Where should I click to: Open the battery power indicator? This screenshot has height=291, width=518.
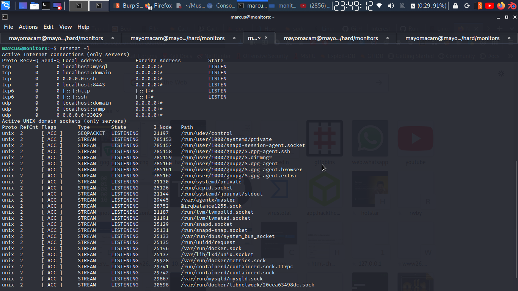(x=429, y=6)
